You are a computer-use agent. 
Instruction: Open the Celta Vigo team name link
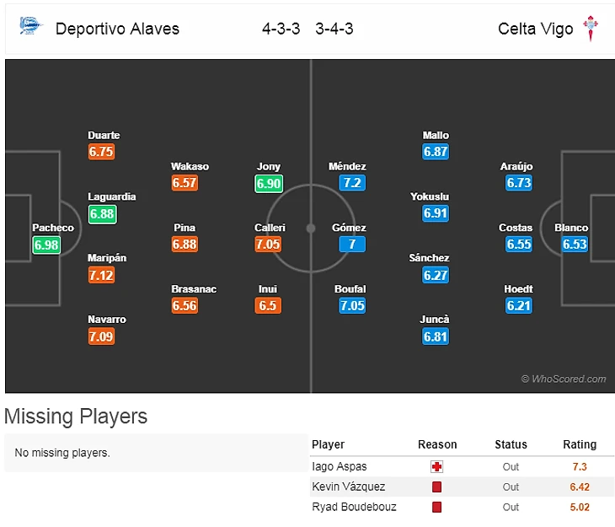click(x=535, y=29)
